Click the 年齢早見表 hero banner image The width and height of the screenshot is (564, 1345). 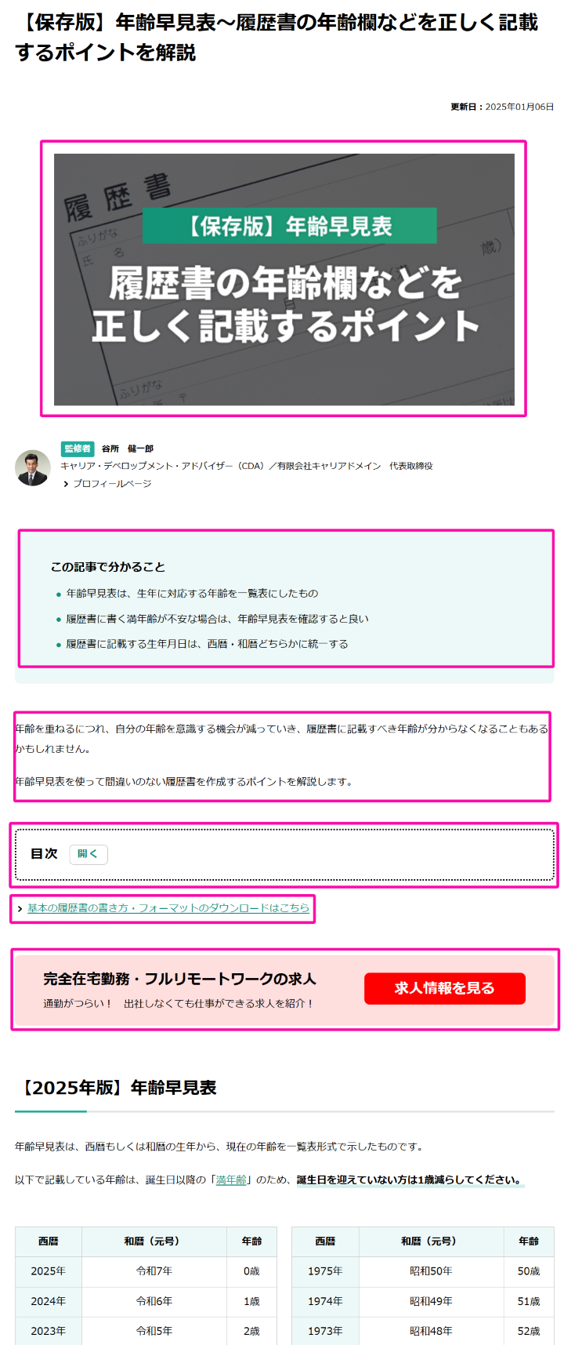point(284,278)
